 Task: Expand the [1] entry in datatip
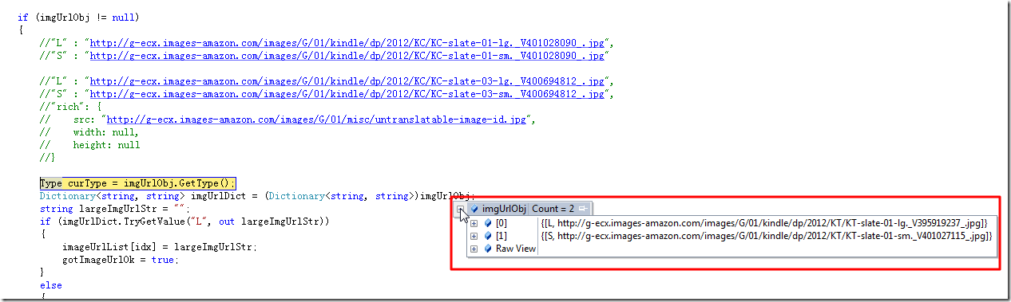(x=474, y=236)
